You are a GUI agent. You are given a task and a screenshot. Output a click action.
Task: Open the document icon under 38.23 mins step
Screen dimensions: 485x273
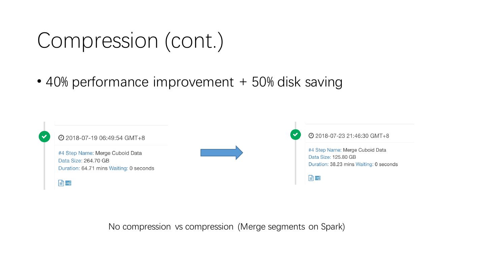[311, 178]
